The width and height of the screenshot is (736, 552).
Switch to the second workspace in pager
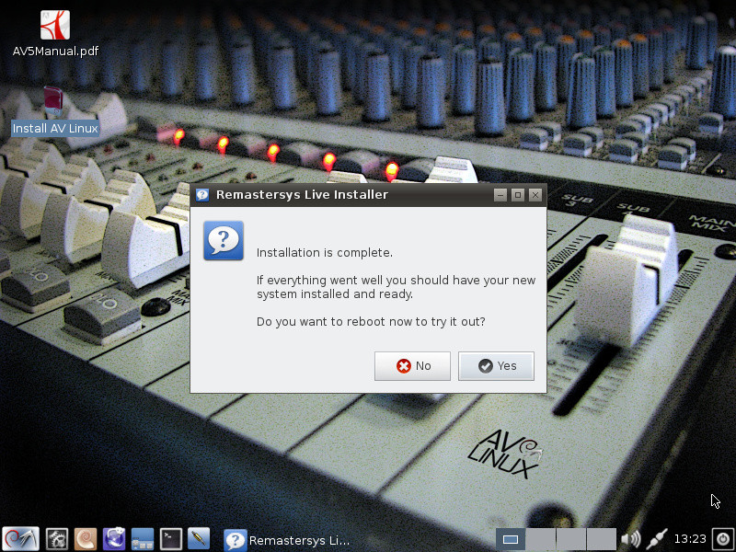[541, 539]
